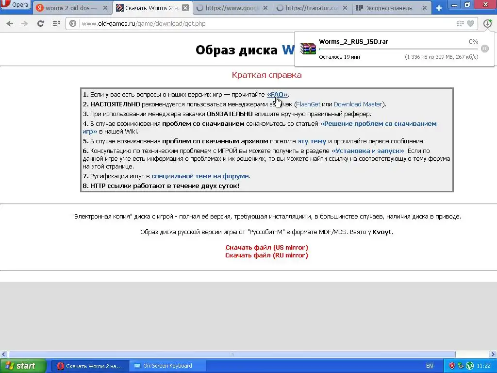Open the Windows start button
This screenshot has width=497, height=373.
(23, 366)
